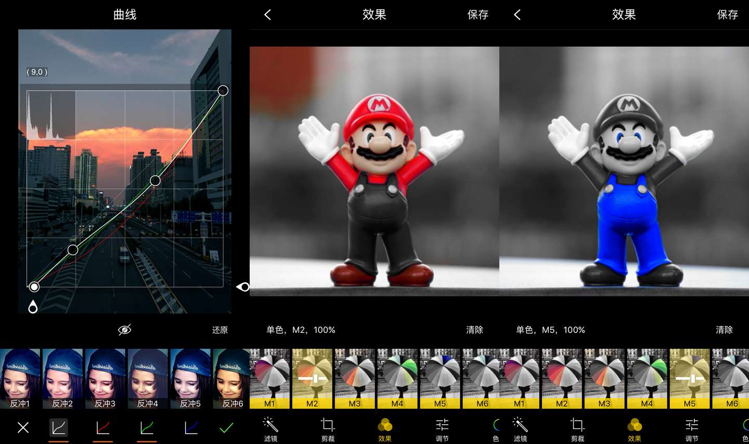
Task: Select M6 effect in middle panel
Action: [x=481, y=378]
